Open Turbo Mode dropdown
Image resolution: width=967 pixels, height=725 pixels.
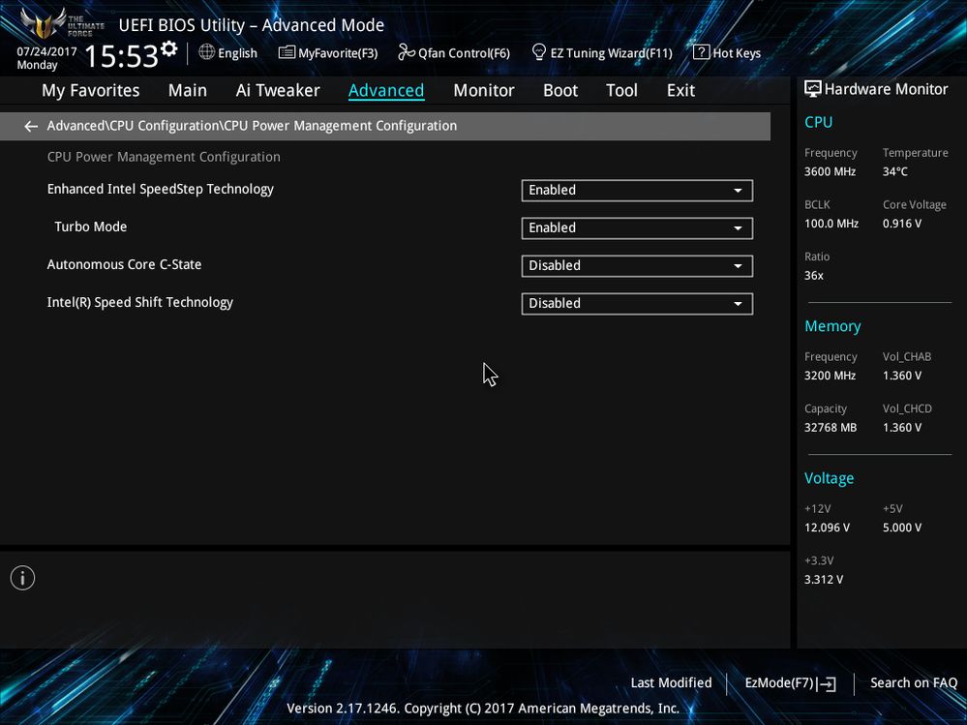(x=637, y=228)
